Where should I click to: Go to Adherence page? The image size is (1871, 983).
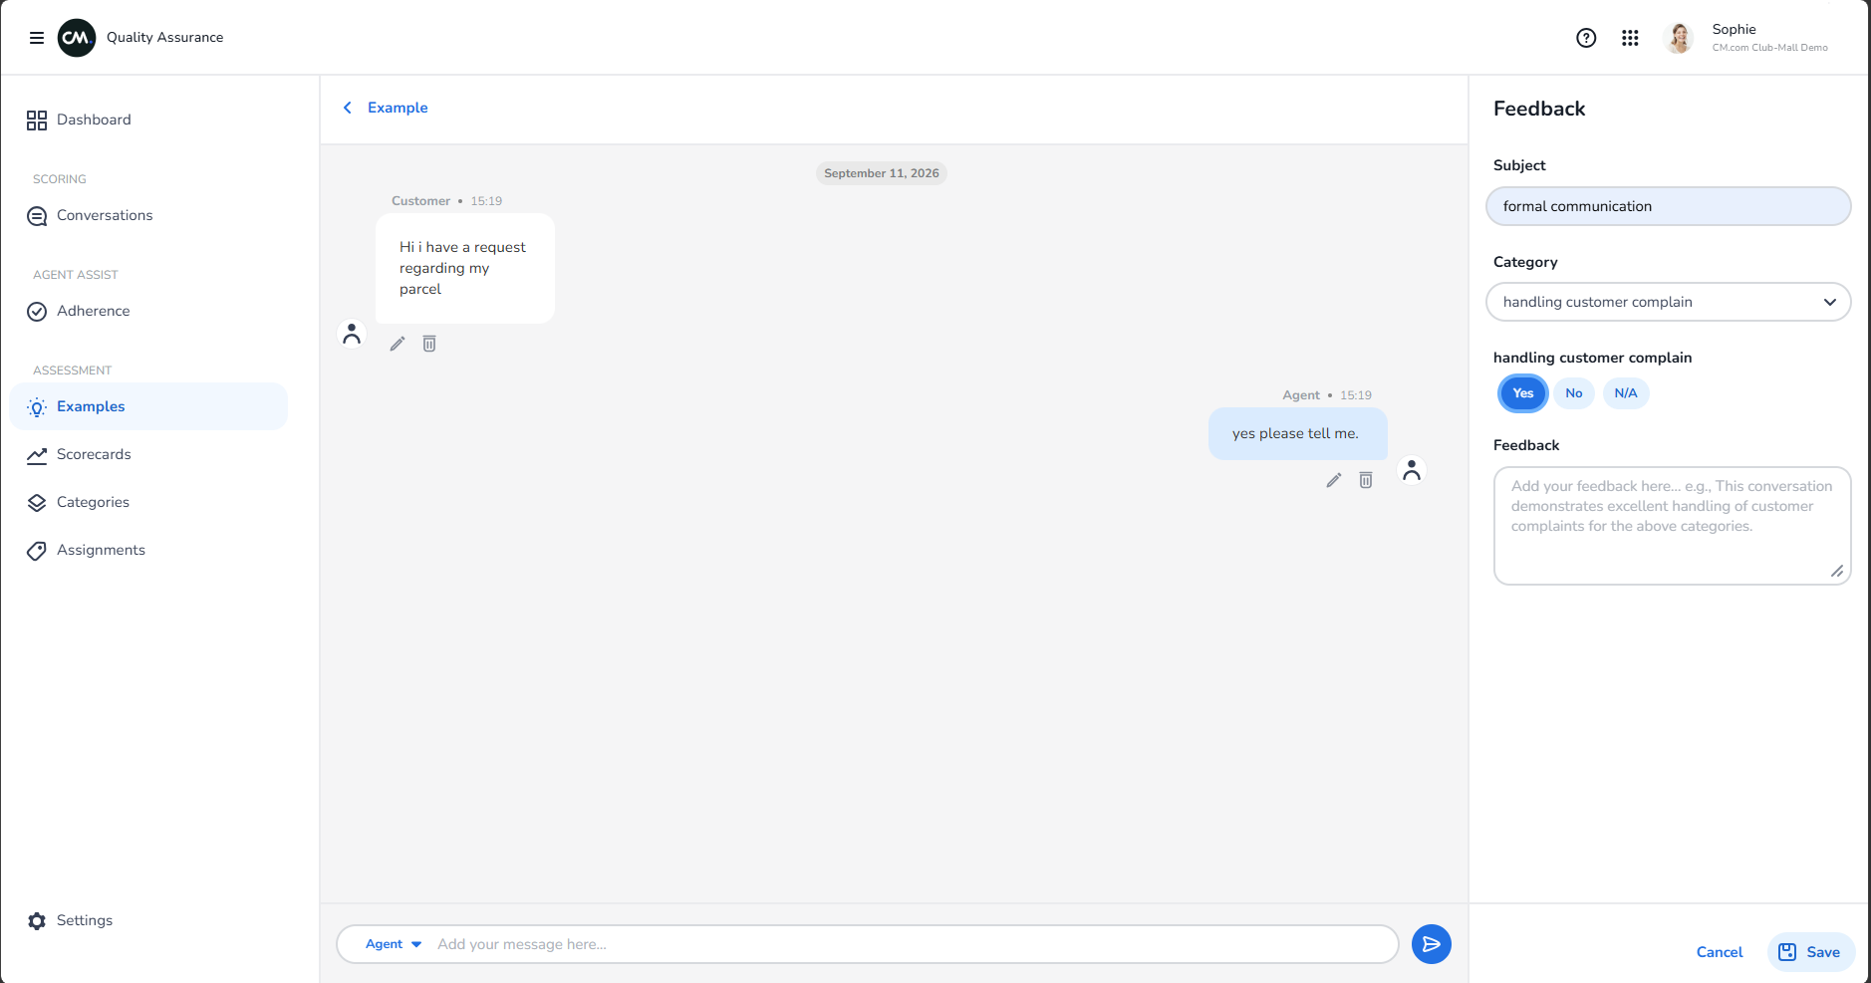pos(148,311)
